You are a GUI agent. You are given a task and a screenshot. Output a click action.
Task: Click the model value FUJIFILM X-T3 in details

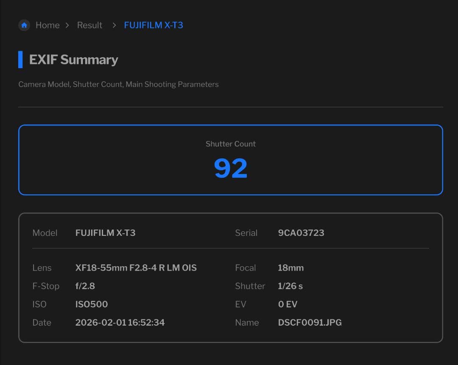[105, 233]
